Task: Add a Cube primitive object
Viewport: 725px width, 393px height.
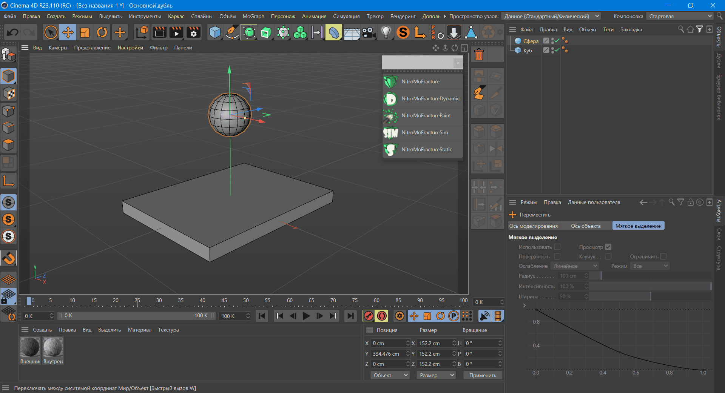Action: coord(215,32)
